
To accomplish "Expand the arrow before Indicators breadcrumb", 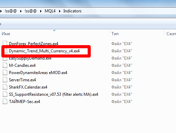I will [60, 11].
